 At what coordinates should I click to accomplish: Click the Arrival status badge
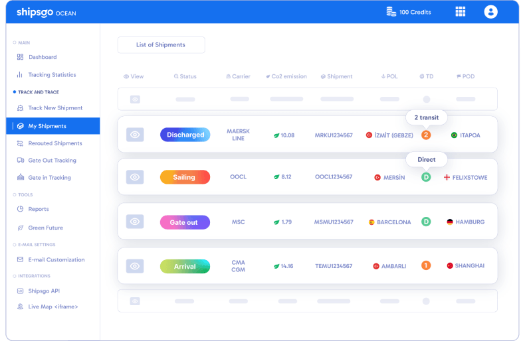185,267
